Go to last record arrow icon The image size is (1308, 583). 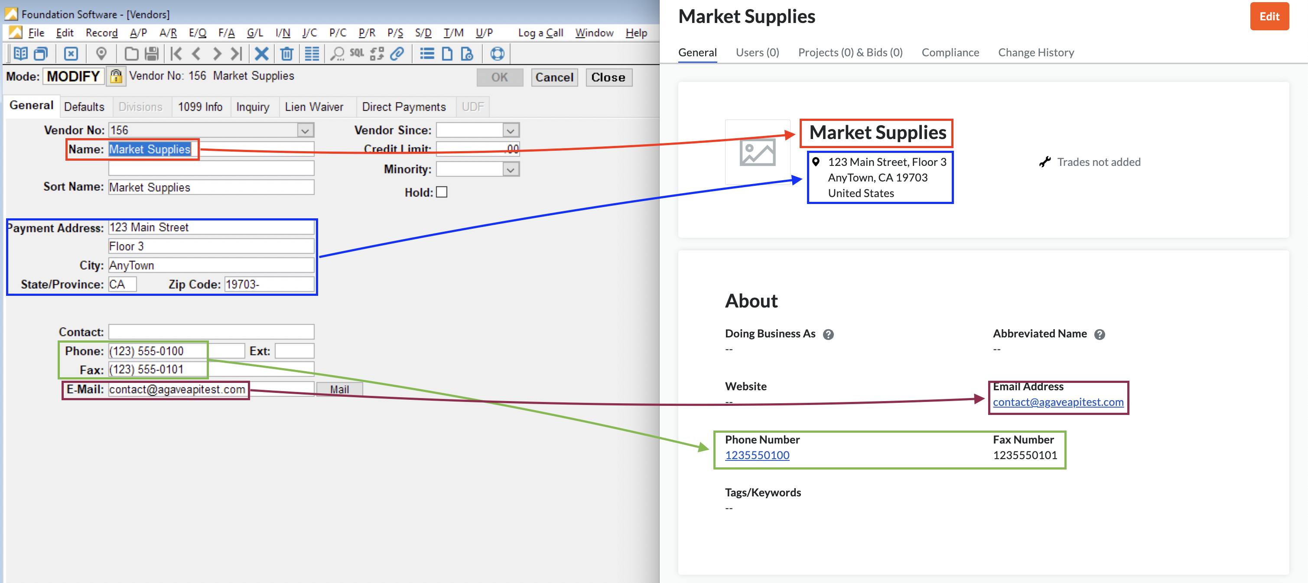point(236,53)
